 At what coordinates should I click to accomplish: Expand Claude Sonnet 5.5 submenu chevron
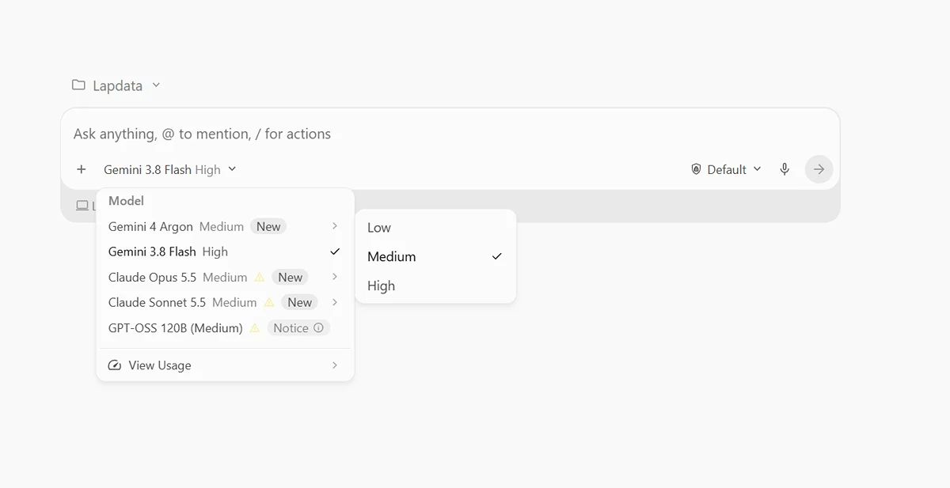point(335,302)
